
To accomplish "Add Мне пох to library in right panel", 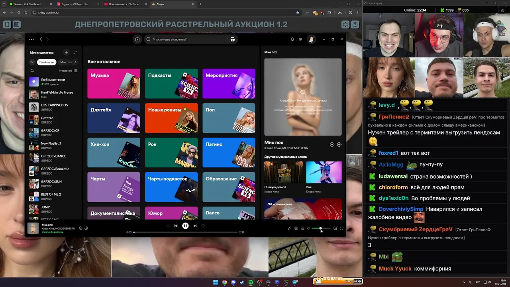I will 339,145.
